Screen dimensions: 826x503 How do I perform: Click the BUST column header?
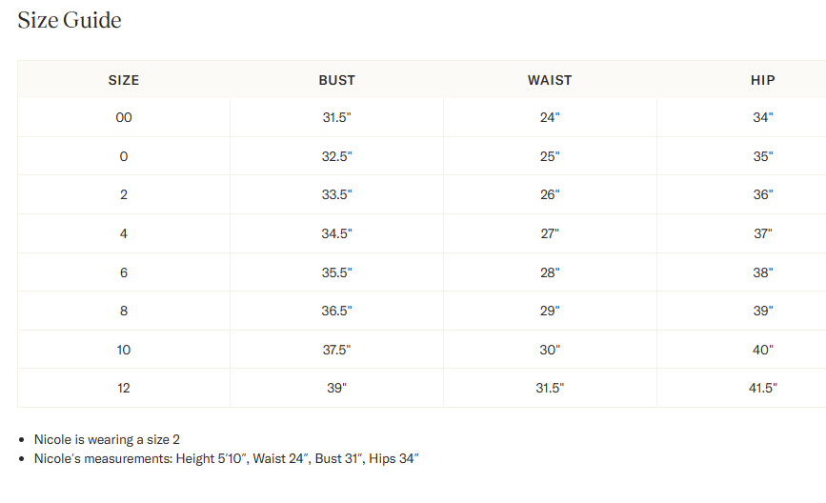point(336,80)
